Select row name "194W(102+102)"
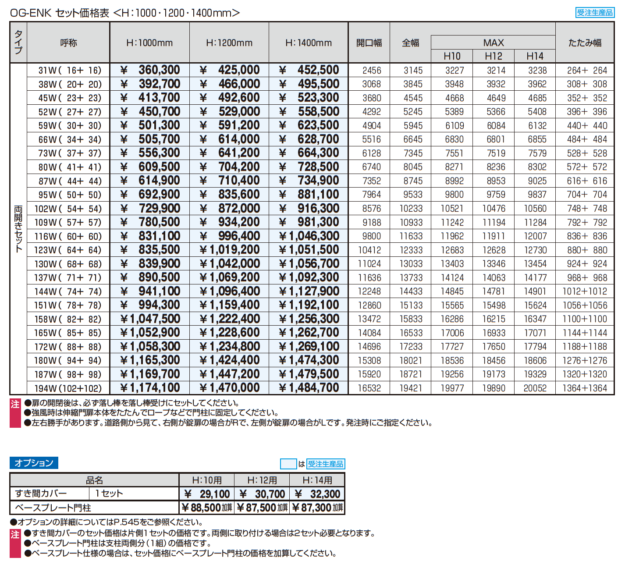The width and height of the screenshot is (625, 561). click(68, 388)
